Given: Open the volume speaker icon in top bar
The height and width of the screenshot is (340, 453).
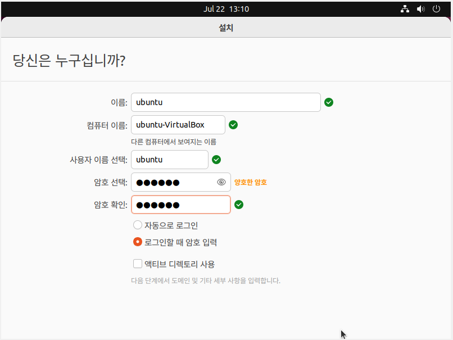Looking at the screenshot, I should 420,9.
